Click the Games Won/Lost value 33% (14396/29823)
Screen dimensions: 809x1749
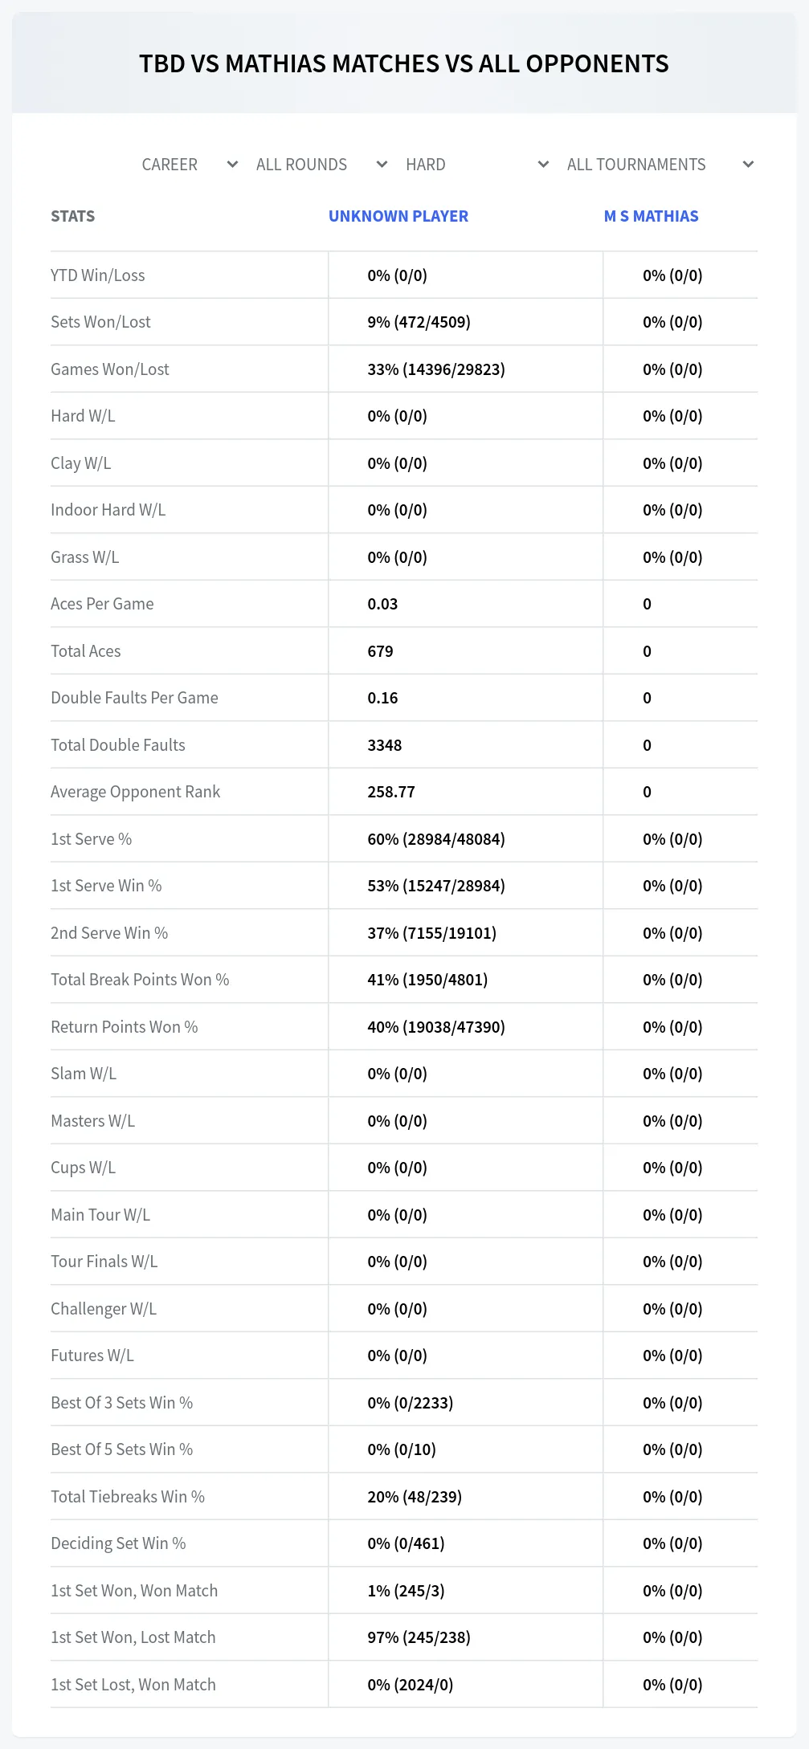436,369
